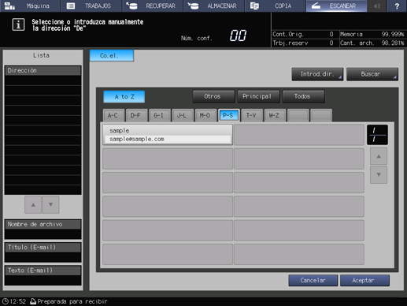Click the Preparada para recibir status icon
The width and height of the screenshot is (407, 306).
coord(33,301)
